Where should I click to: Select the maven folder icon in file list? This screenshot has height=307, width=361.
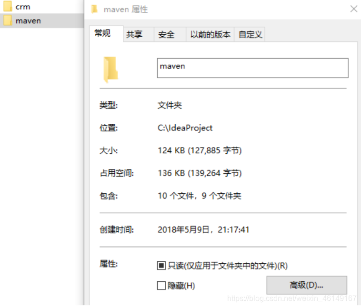click(8, 20)
